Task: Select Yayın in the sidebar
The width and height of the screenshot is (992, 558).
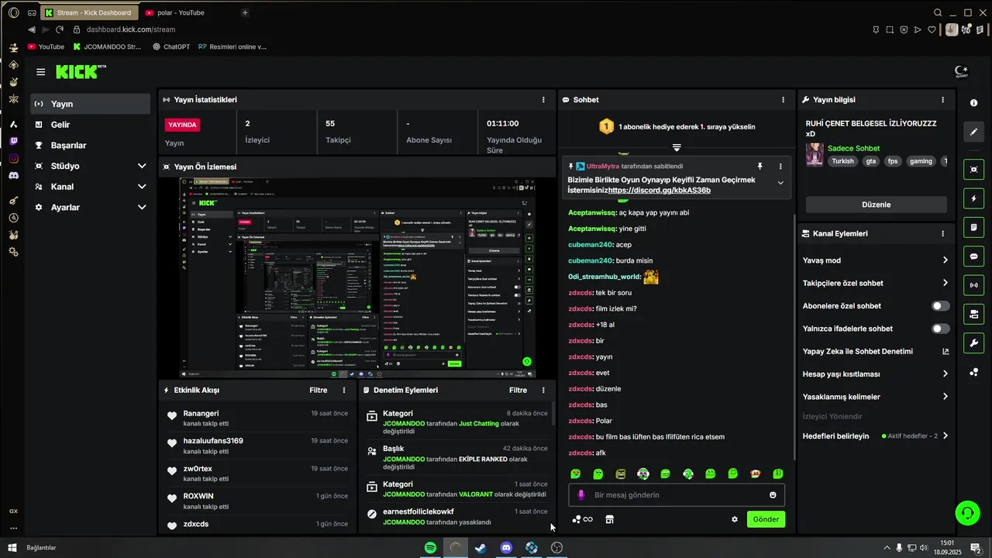Action: 91,104
